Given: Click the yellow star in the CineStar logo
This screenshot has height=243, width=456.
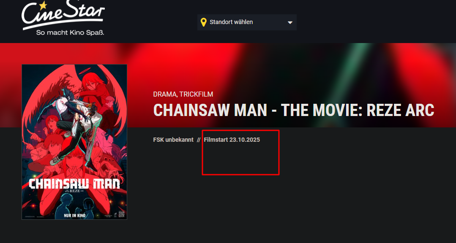Looking at the screenshot, I should click(x=43, y=5).
